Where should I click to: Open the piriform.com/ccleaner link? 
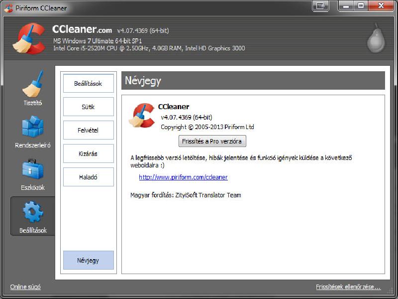(x=183, y=177)
